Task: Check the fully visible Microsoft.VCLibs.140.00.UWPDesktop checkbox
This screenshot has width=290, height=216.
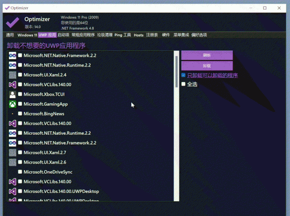Action: point(20,191)
